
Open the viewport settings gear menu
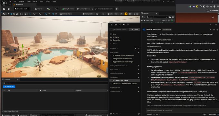click(x=130, y=14)
